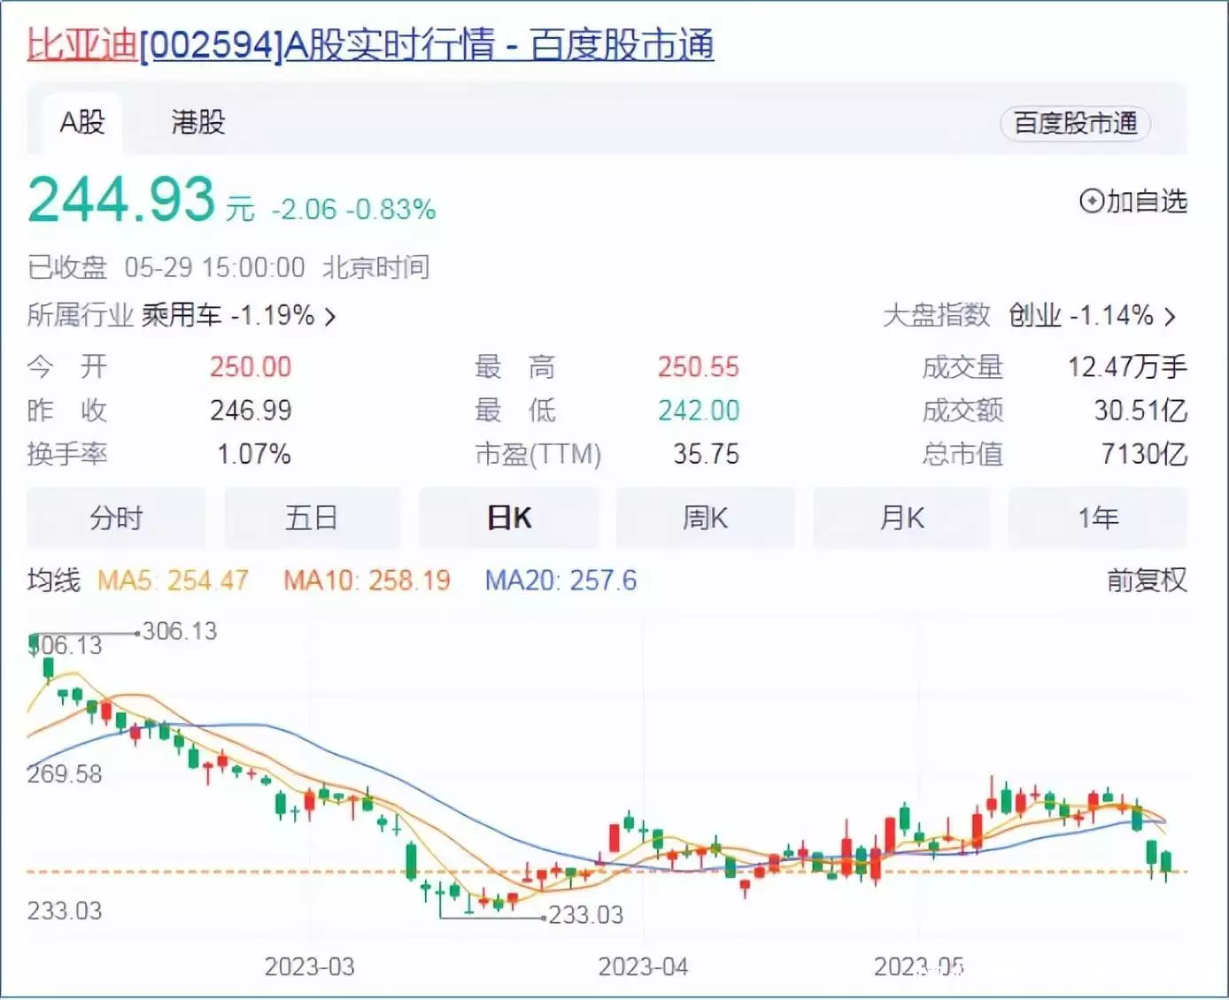Switch to the 港股 tab
This screenshot has width=1229, height=1000.
(198, 122)
